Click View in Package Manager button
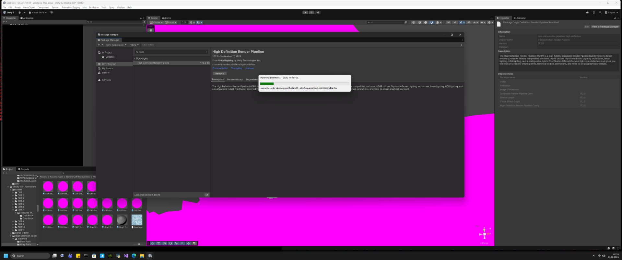The width and height of the screenshot is (622, 260). [605, 27]
